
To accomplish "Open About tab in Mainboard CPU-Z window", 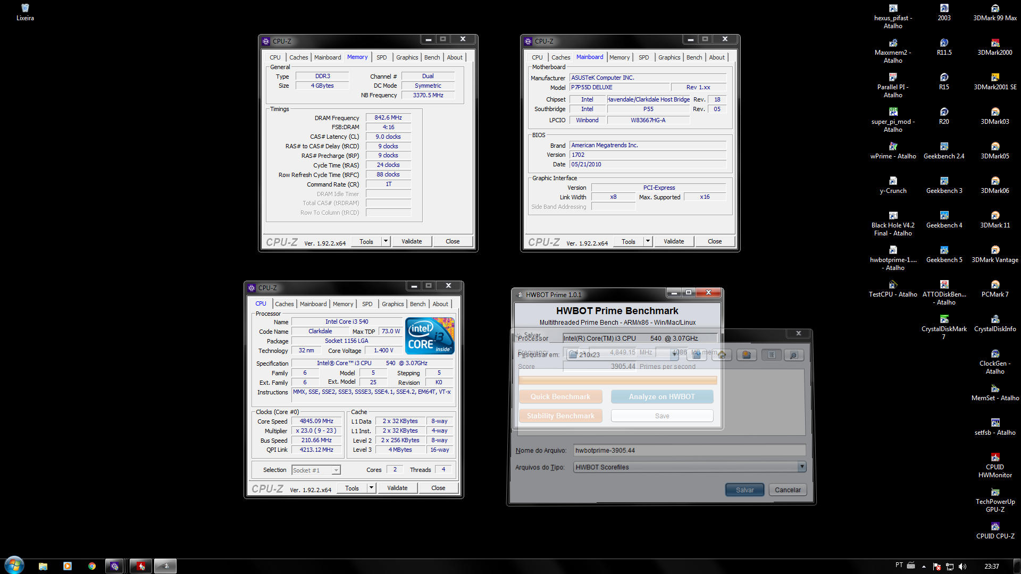I will pyautogui.click(x=716, y=57).
